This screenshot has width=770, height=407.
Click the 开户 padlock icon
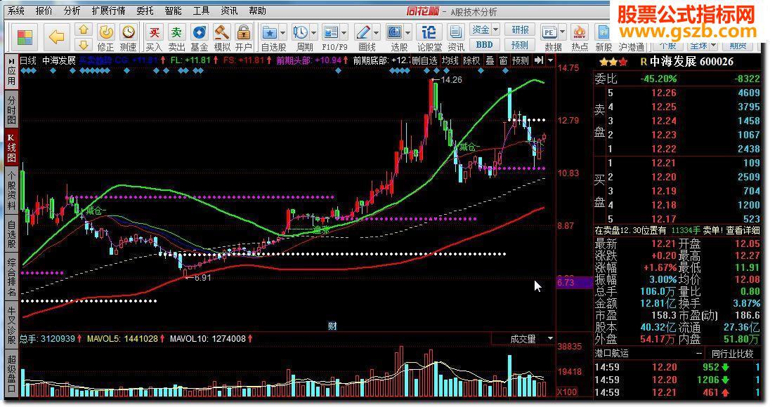click(x=243, y=32)
